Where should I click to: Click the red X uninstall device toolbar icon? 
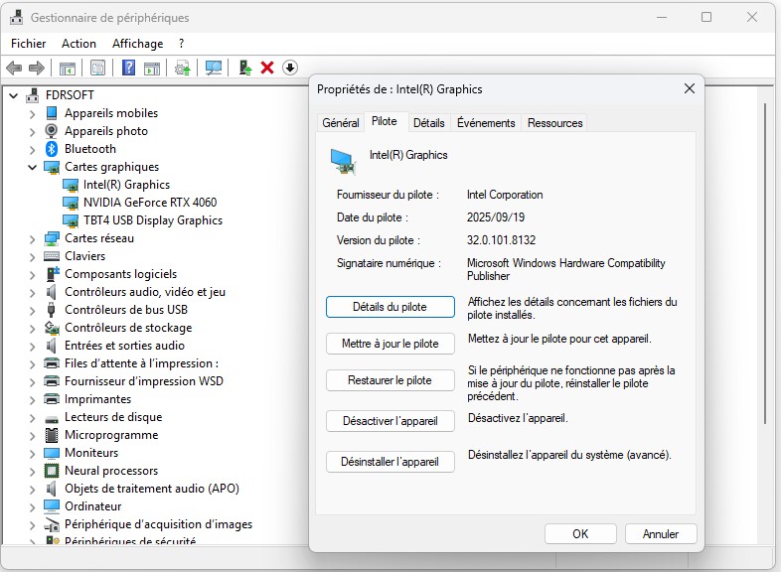[x=266, y=68]
